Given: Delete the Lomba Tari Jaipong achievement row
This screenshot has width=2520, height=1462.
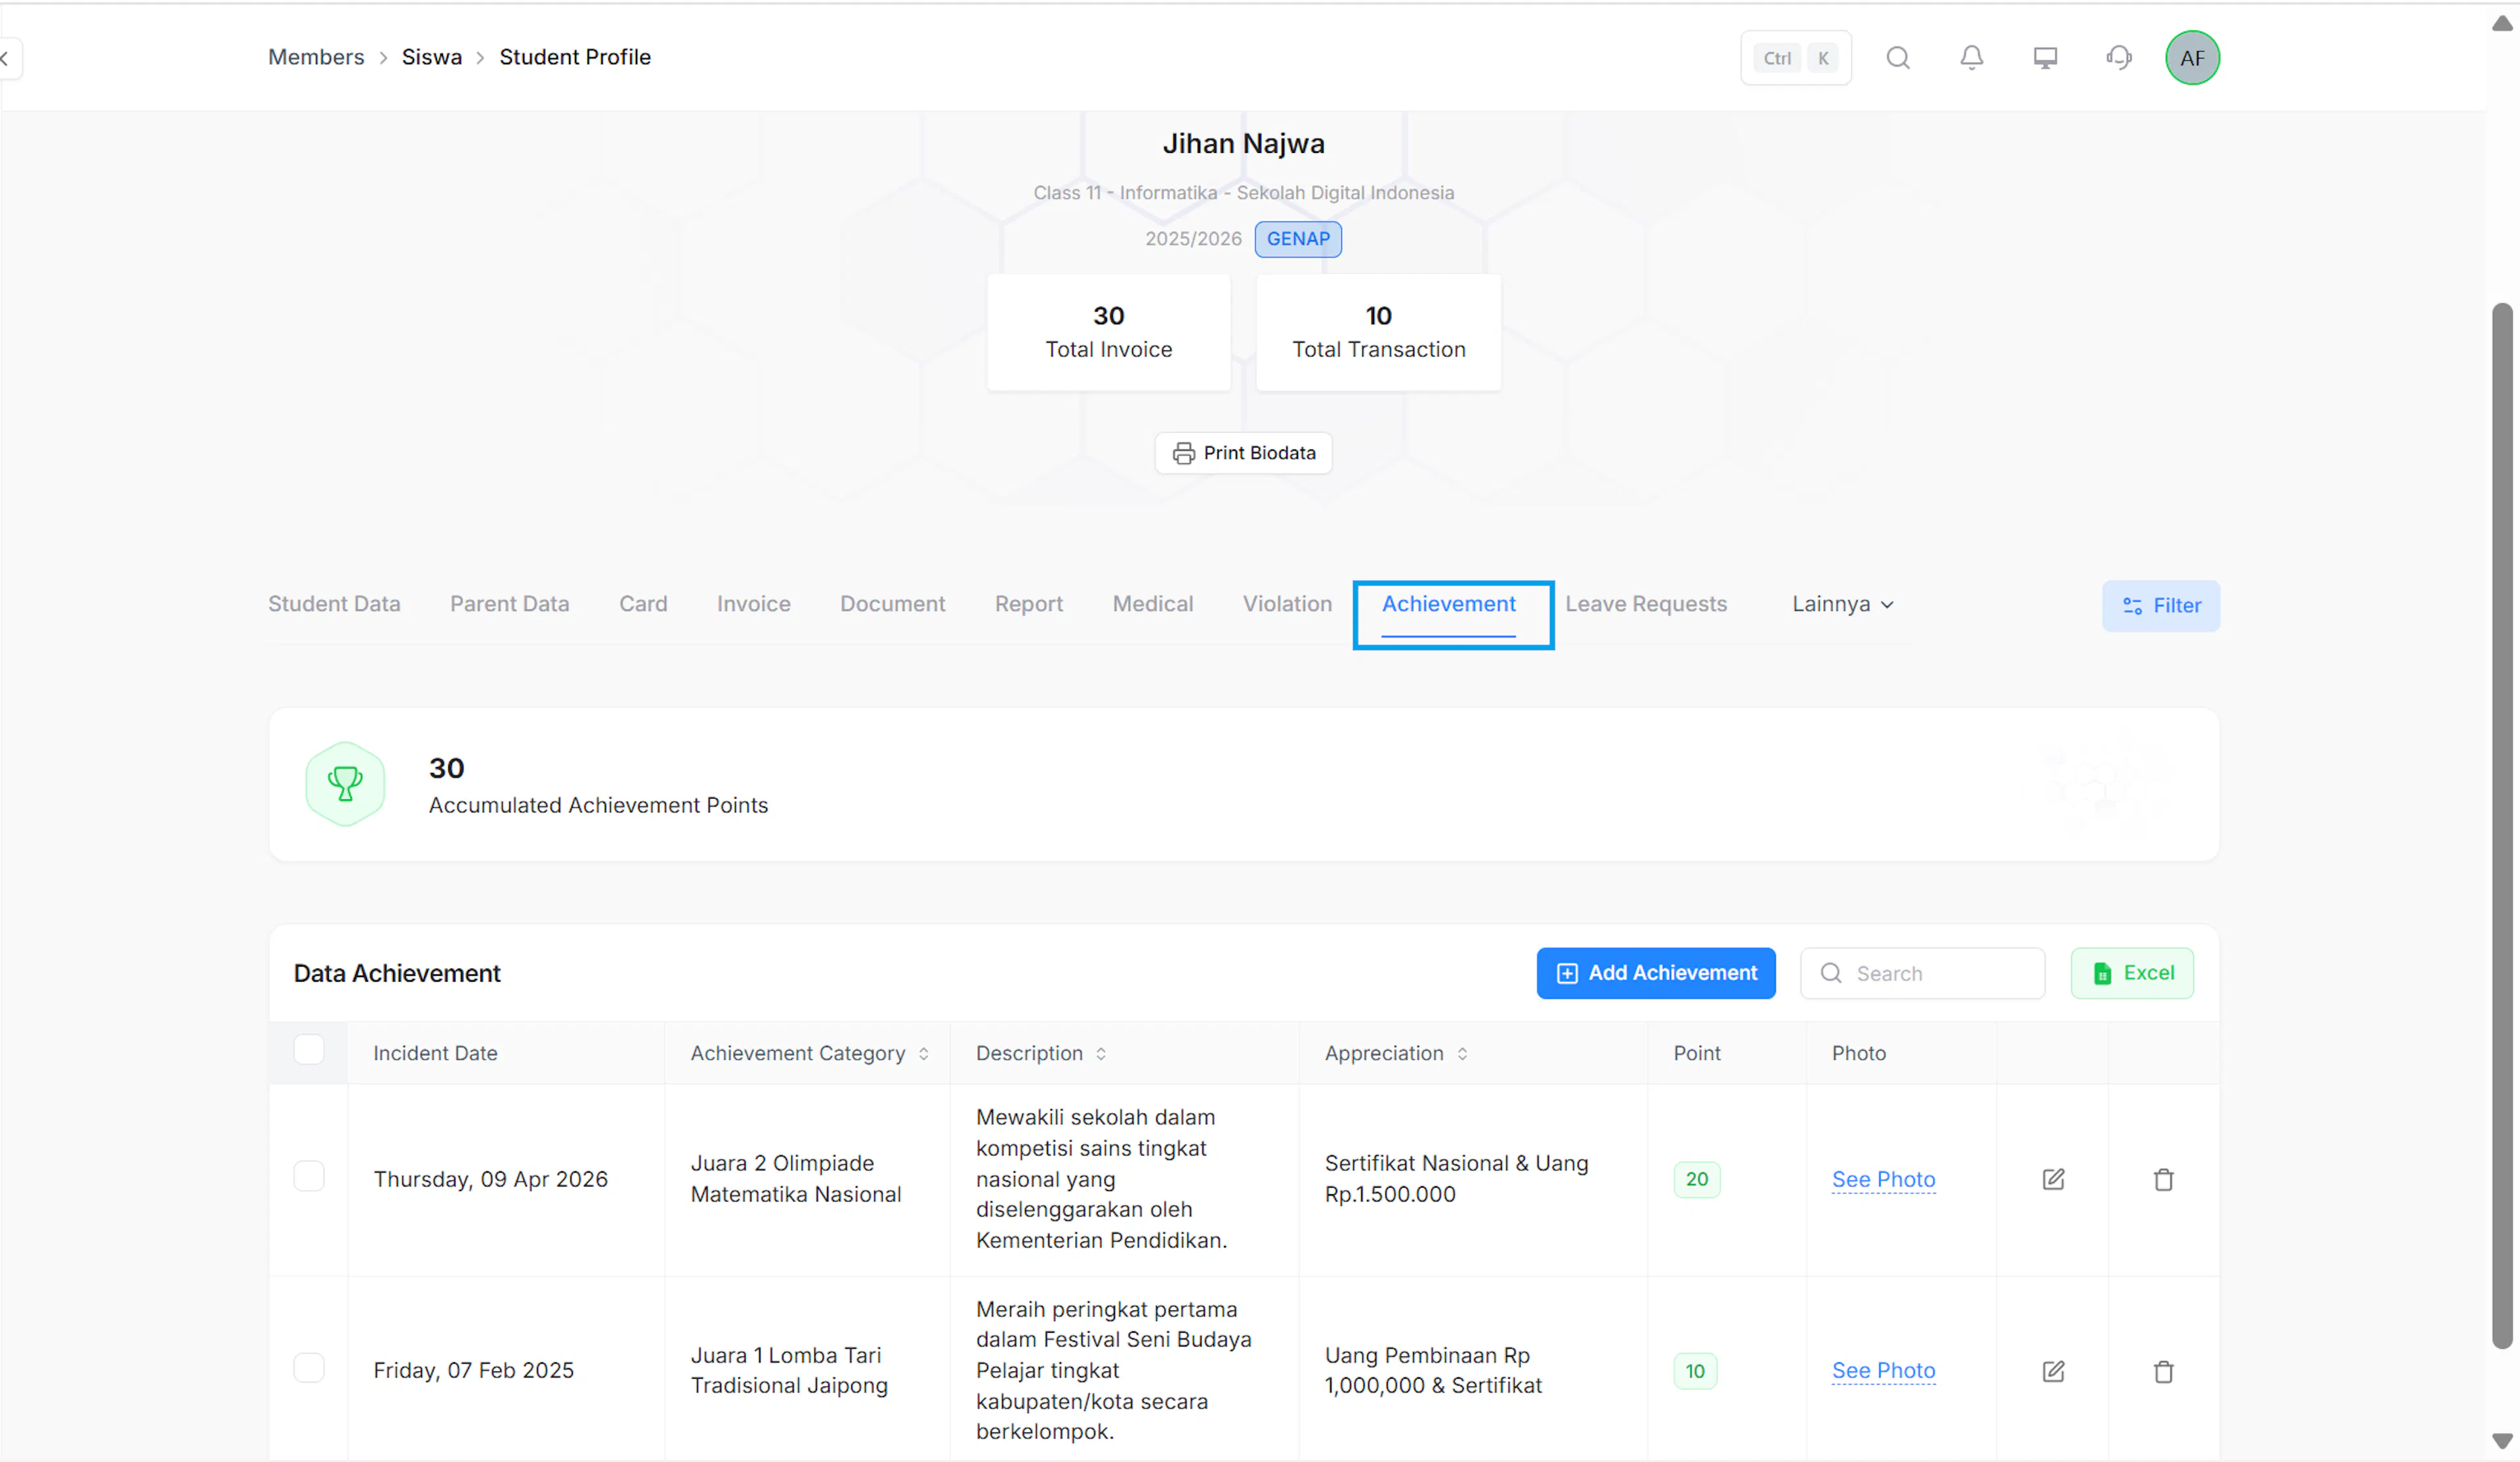Looking at the screenshot, I should [2163, 1371].
